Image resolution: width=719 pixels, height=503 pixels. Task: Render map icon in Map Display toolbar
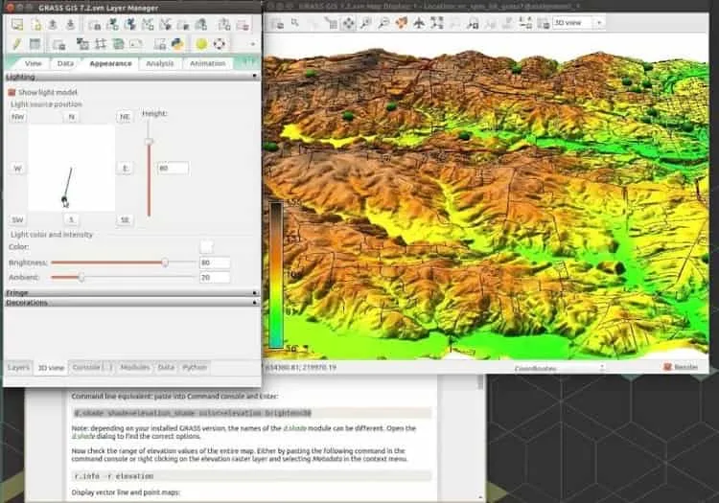[277, 23]
